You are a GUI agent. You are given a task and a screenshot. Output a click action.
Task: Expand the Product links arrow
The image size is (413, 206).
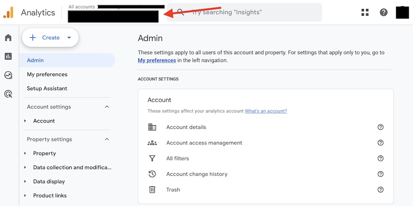[25, 195]
